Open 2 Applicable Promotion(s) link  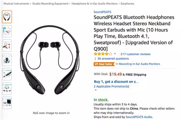111,86
